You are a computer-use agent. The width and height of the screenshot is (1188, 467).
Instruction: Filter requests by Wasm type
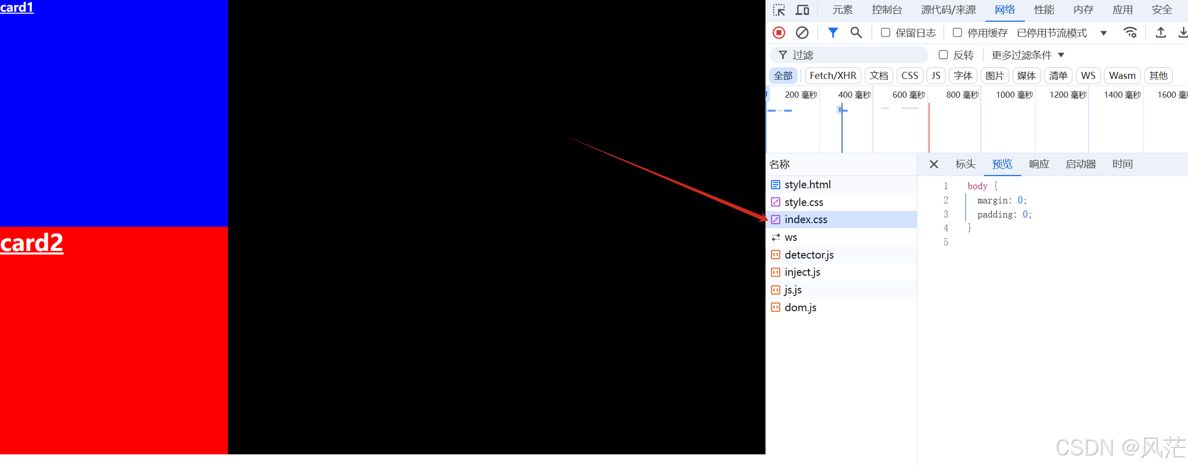pyautogui.click(x=1123, y=75)
